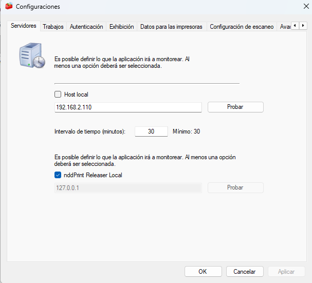The image size is (312, 283).
Task: Click the Configuraciones app icon in title bar
Action: click(x=9, y=6)
